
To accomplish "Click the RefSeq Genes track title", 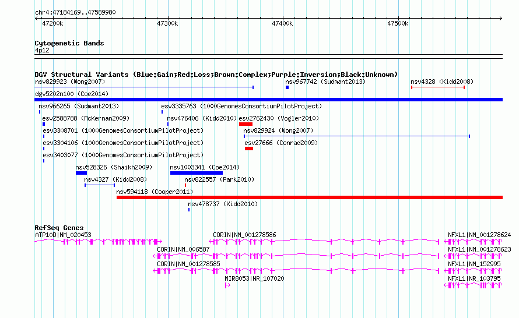I will point(59,228).
